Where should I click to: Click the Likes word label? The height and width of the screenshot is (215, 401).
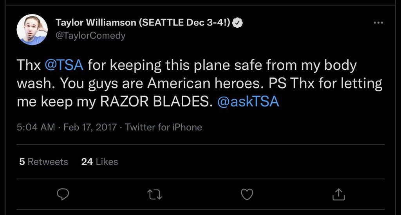pos(107,162)
